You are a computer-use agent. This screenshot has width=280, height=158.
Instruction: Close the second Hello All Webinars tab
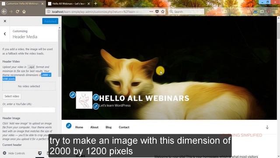click(88, 4)
